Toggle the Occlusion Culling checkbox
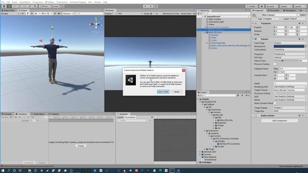308x173 pixels. point(275,93)
